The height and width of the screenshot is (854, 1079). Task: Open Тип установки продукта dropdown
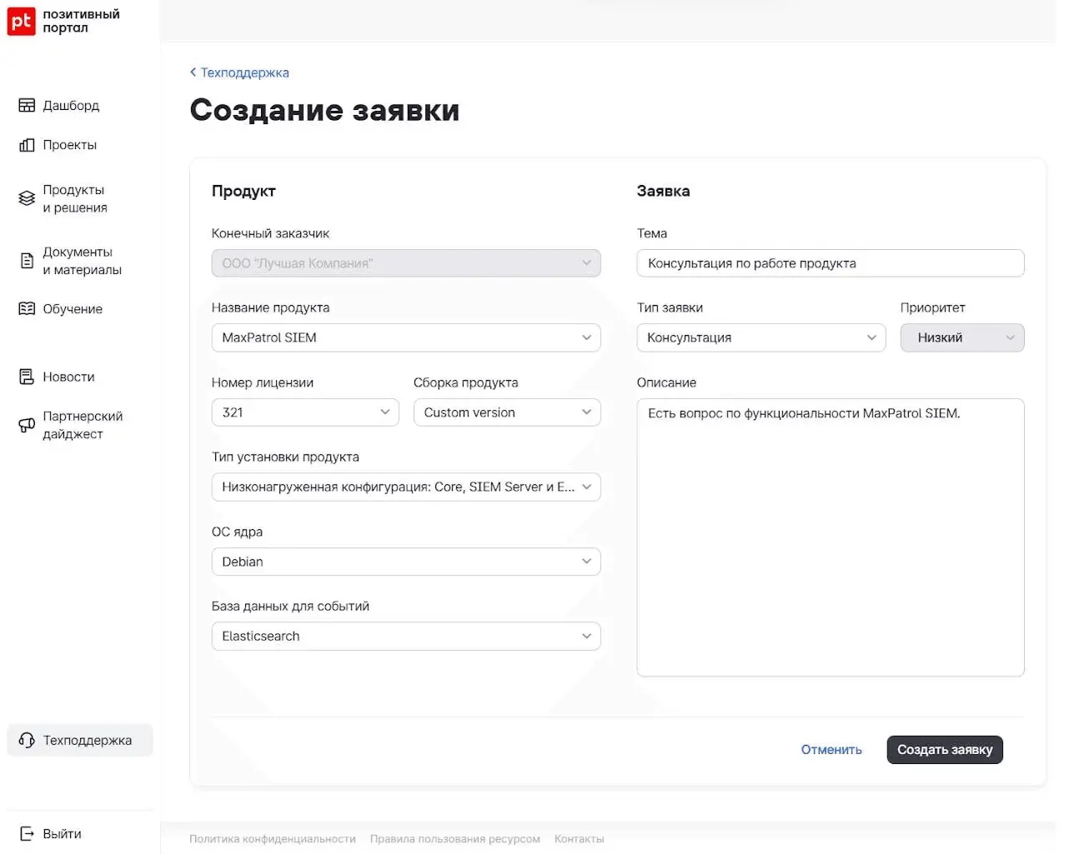pos(406,487)
